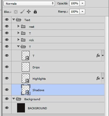This screenshot has width=109, height=116.
Task: Select the Highlights layer
Action: (58, 78)
